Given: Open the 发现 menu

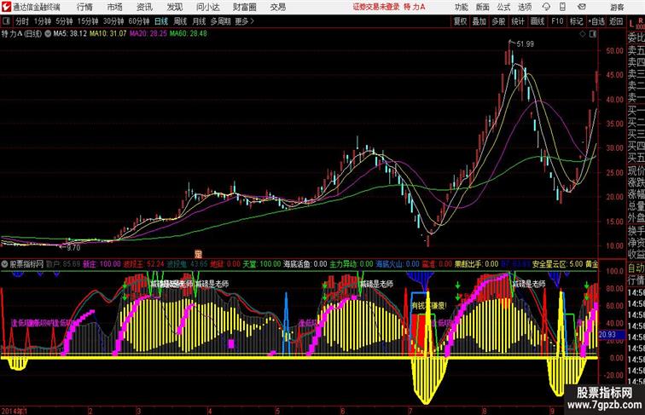Looking at the screenshot, I should pyautogui.click(x=174, y=7).
